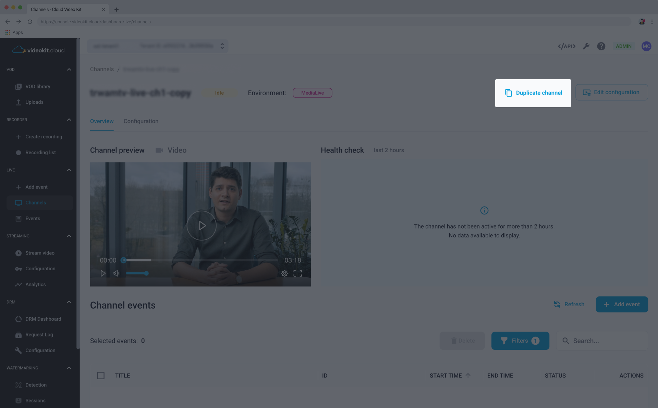Collapse the LIVE section in the sidebar

coord(69,170)
